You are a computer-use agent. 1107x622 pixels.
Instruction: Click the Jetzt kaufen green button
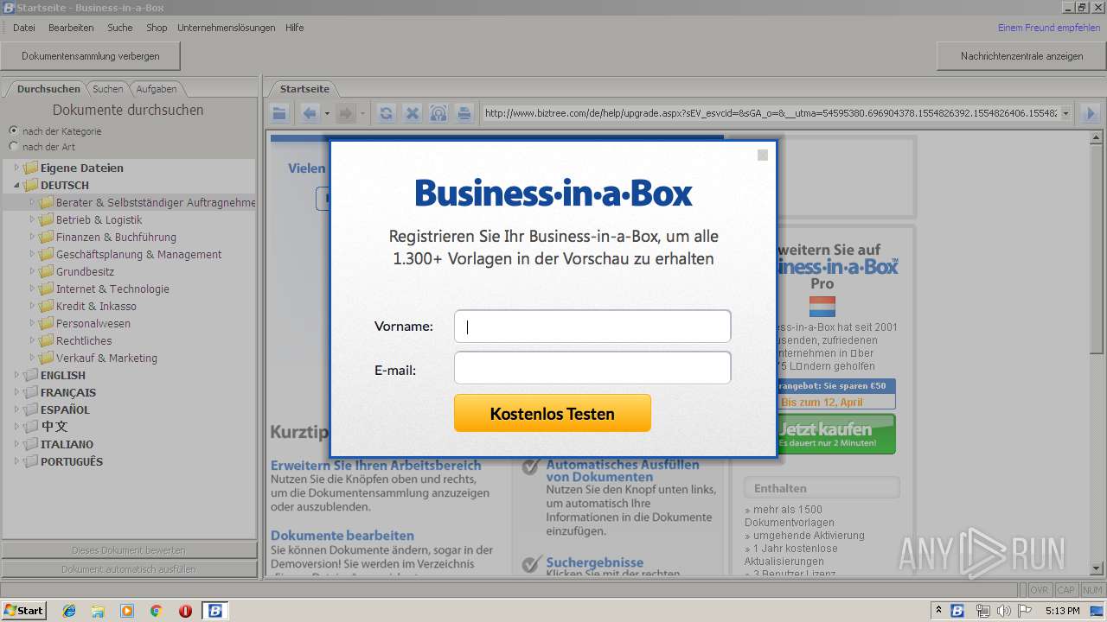click(835, 434)
